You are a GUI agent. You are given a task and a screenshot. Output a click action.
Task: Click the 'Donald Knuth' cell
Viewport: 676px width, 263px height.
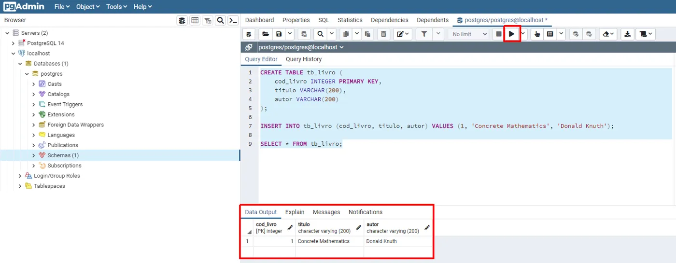click(x=398, y=241)
